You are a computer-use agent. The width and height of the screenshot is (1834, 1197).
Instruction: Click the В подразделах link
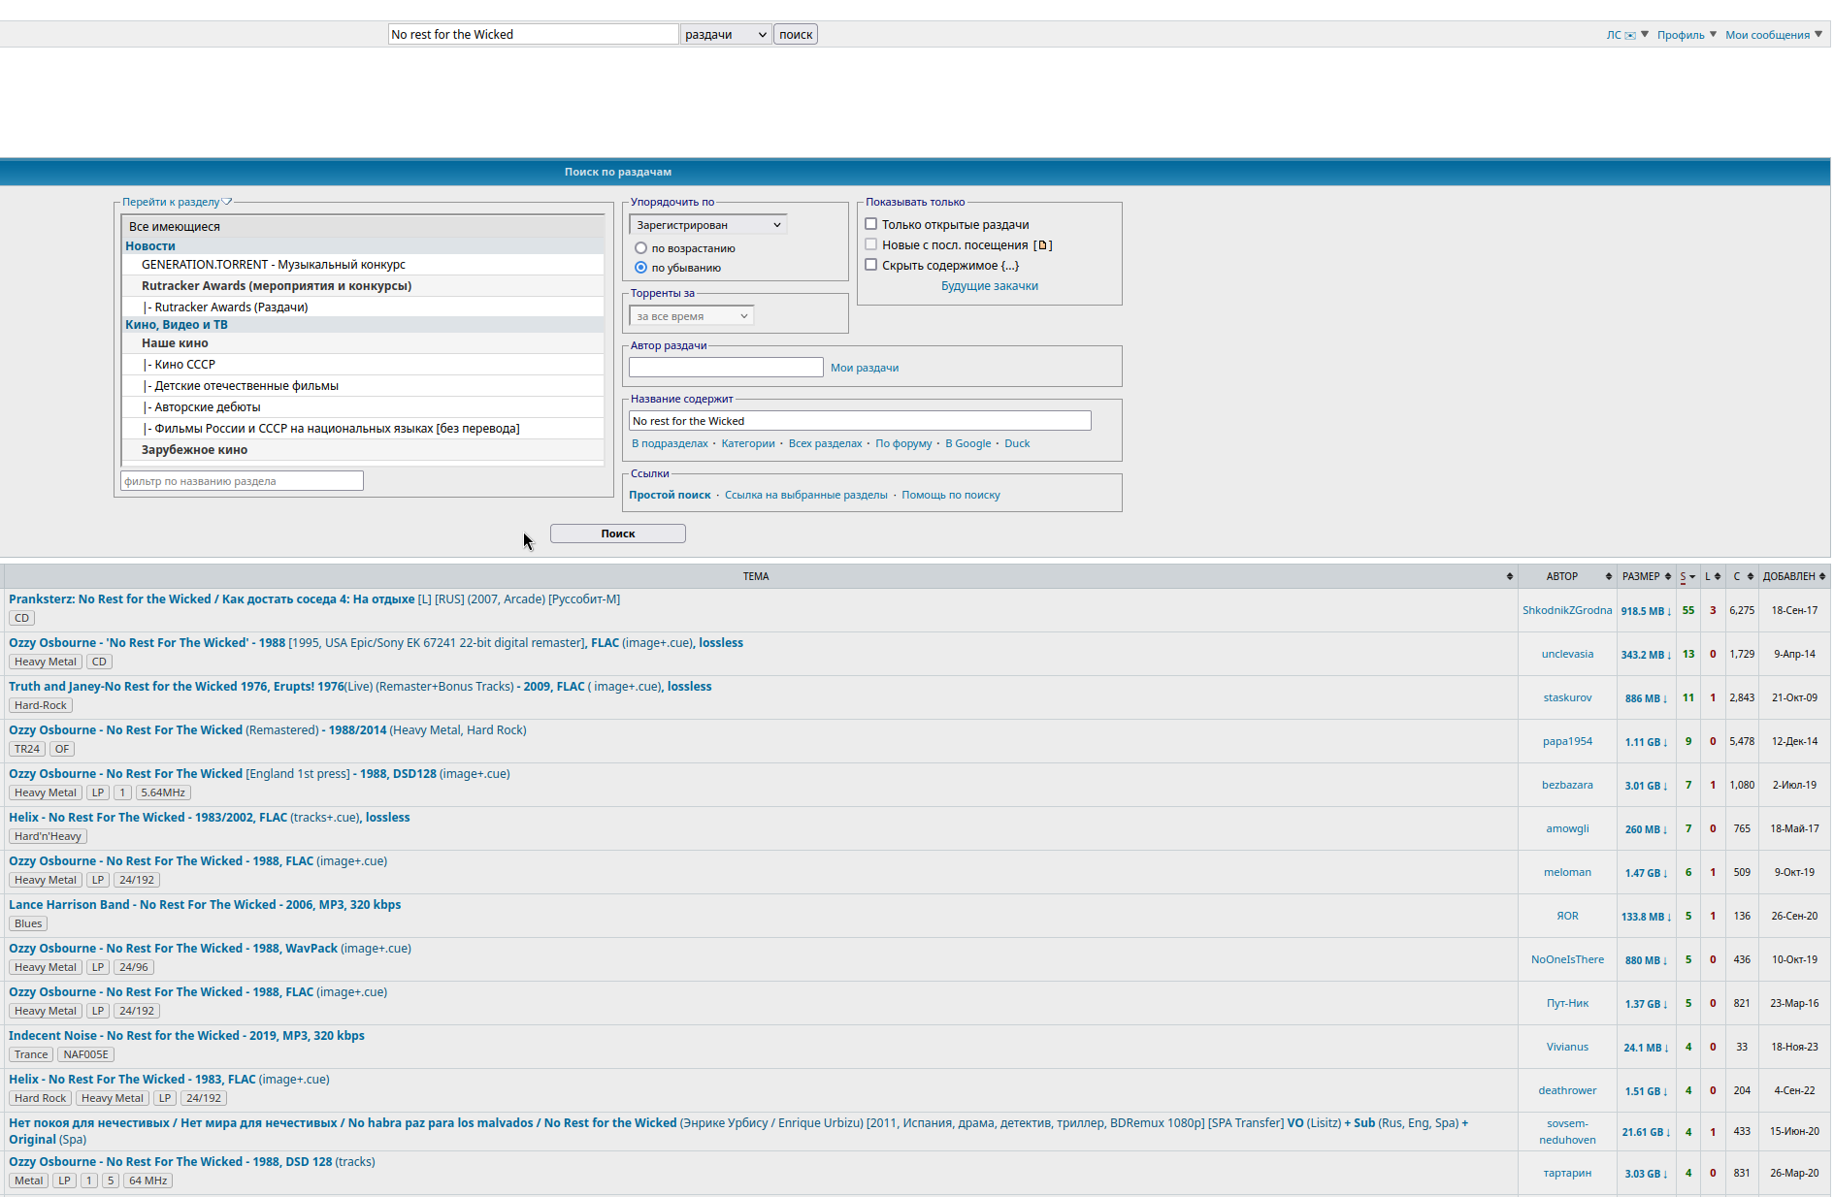[670, 443]
